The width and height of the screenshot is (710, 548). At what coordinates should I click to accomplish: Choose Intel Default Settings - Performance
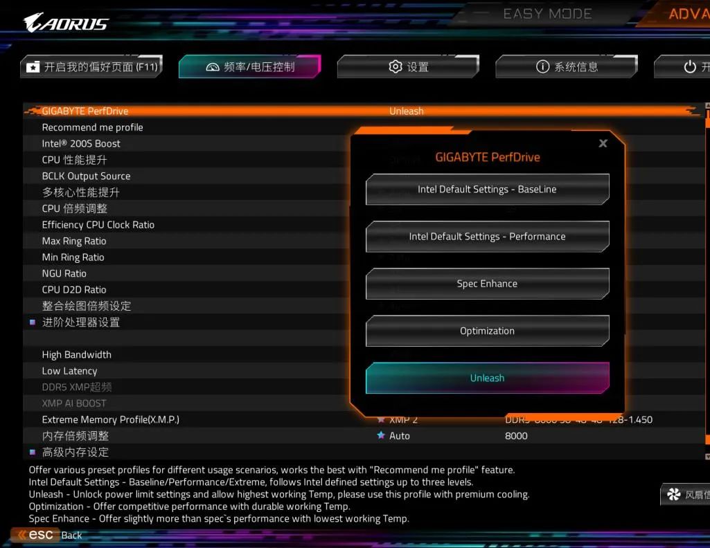pyautogui.click(x=487, y=237)
